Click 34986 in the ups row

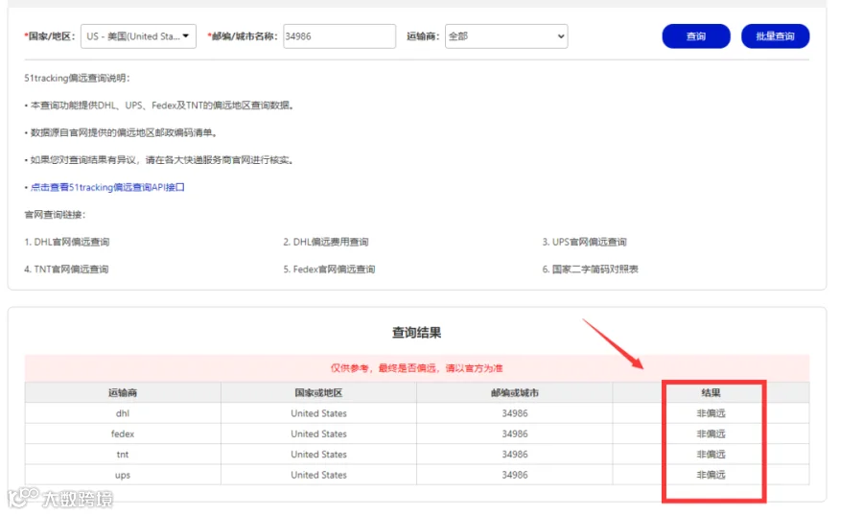pyautogui.click(x=515, y=475)
